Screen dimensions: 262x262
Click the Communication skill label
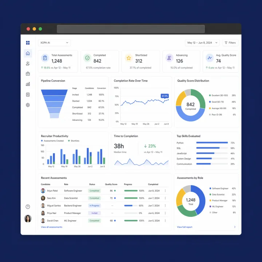pyautogui.click(x=184, y=164)
